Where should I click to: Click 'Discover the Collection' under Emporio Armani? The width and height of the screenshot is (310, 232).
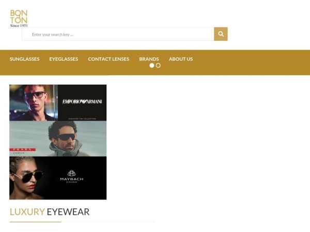pos(82,118)
